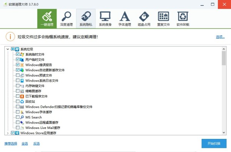Image resolution: width=231 pixels, height=152 pixels.
Task: Click the MS Search magnifier icon
Action: click(x=22, y=117)
